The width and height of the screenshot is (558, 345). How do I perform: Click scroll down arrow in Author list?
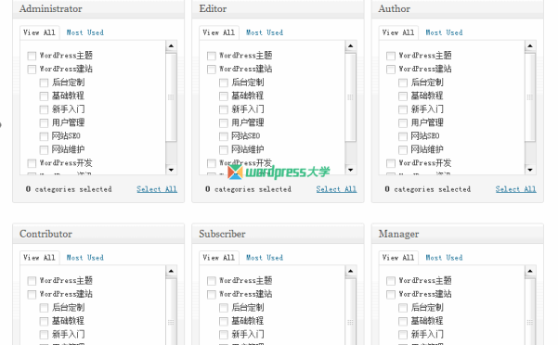click(530, 170)
